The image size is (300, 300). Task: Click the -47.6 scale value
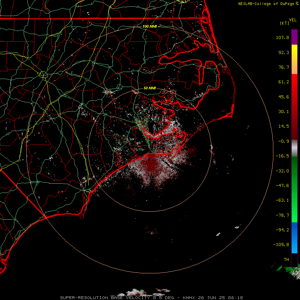[x=282, y=186]
